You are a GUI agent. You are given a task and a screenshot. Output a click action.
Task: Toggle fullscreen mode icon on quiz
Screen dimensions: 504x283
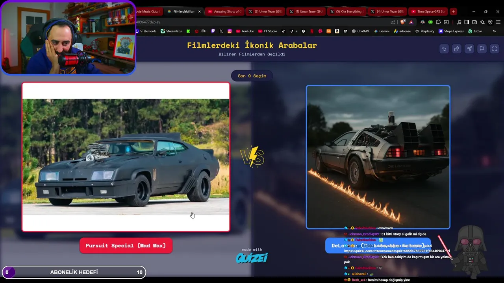click(495, 49)
